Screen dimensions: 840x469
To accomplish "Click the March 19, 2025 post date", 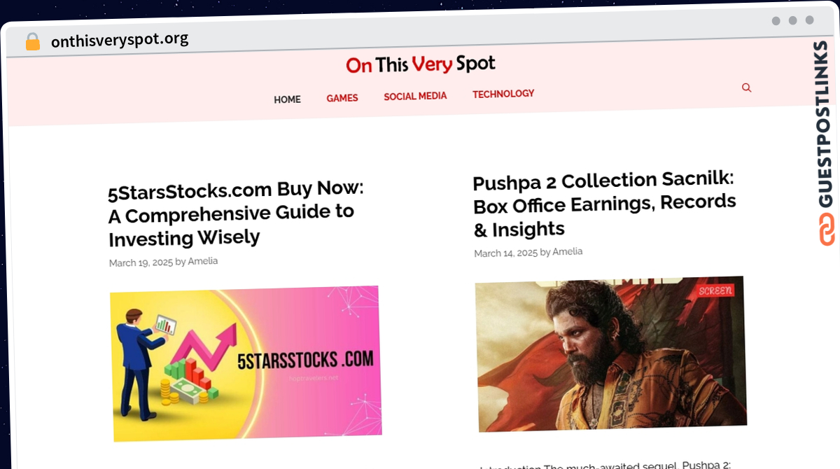I will pos(141,262).
